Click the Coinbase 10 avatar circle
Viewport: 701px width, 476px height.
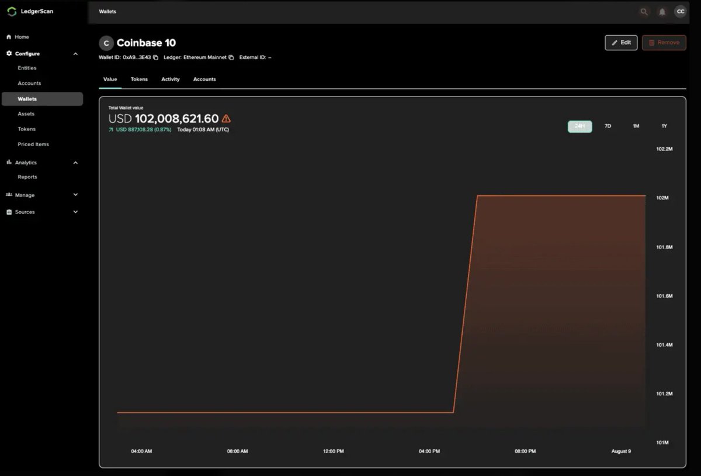(x=106, y=43)
